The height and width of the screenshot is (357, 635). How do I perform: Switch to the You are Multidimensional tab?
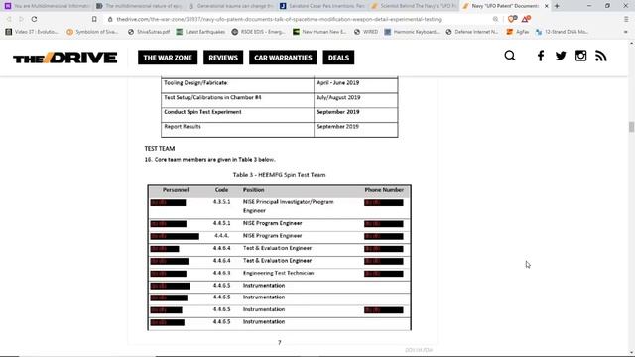(47, 6)
